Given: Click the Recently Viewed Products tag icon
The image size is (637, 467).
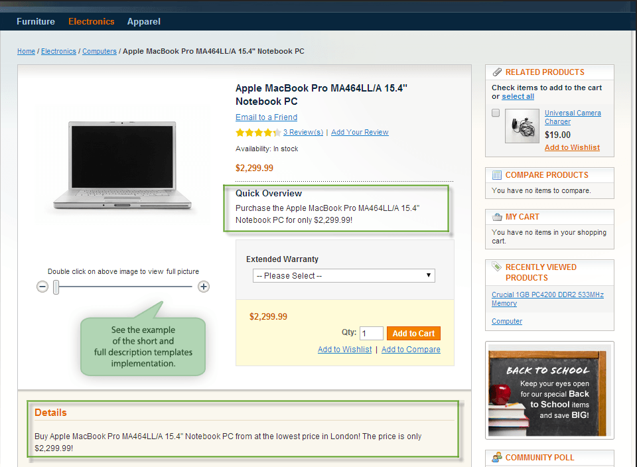Looking at the screenshot, I should [497, 267].
